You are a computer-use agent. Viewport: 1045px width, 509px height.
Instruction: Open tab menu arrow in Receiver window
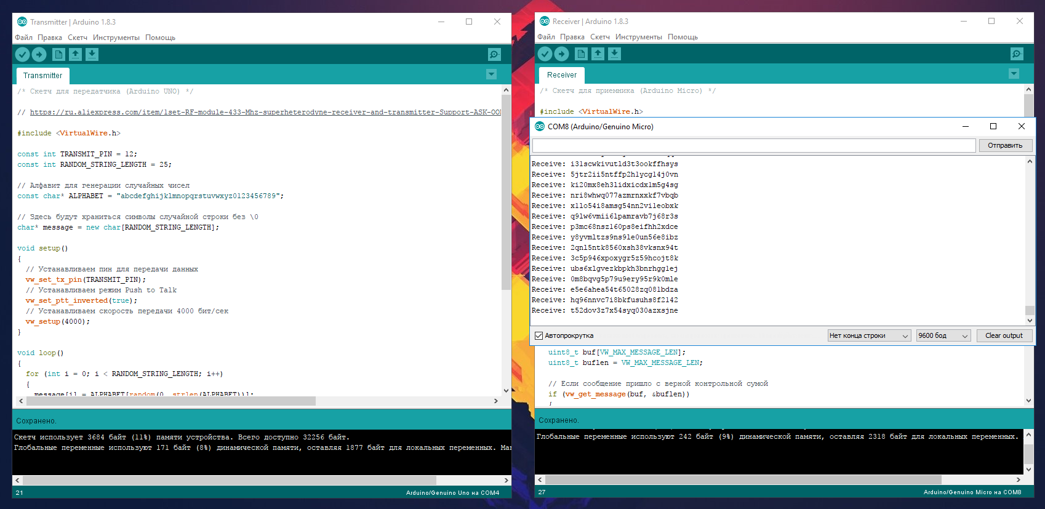click(x=1014, y=74)
